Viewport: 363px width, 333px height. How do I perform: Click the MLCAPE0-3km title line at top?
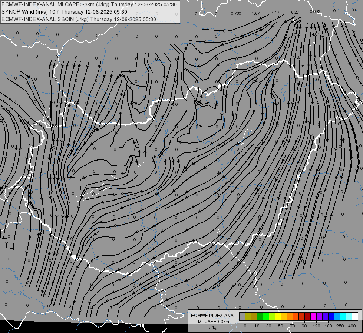tap(89, 4)
